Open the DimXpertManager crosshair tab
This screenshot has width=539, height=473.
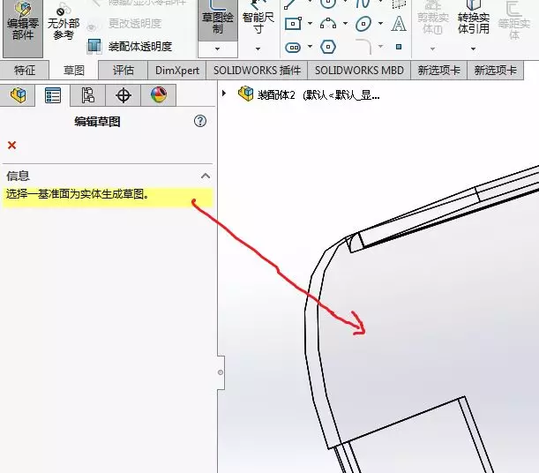coord(124,95)
